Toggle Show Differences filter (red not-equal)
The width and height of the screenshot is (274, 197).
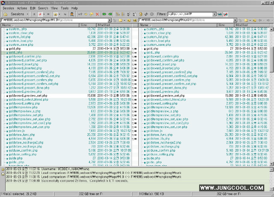click(40, 14)
